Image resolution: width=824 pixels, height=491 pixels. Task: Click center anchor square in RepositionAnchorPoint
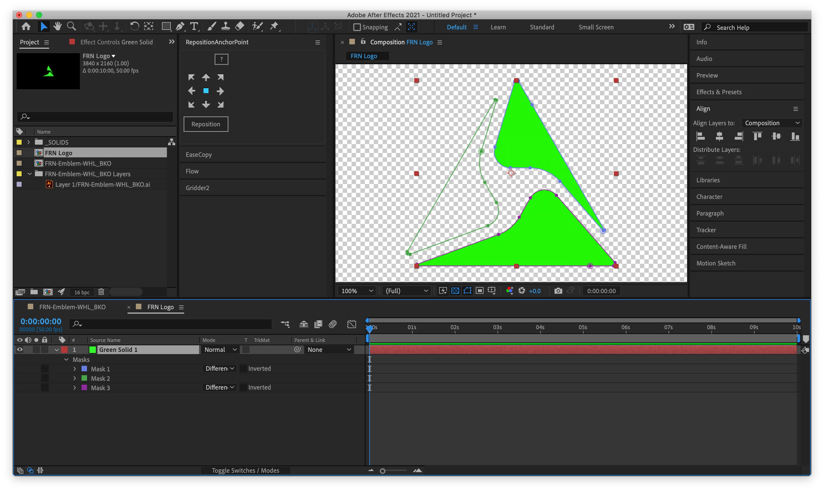coord(206,91)
